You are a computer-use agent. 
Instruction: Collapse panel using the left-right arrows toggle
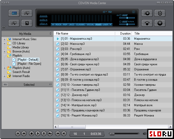pos(3,28)
